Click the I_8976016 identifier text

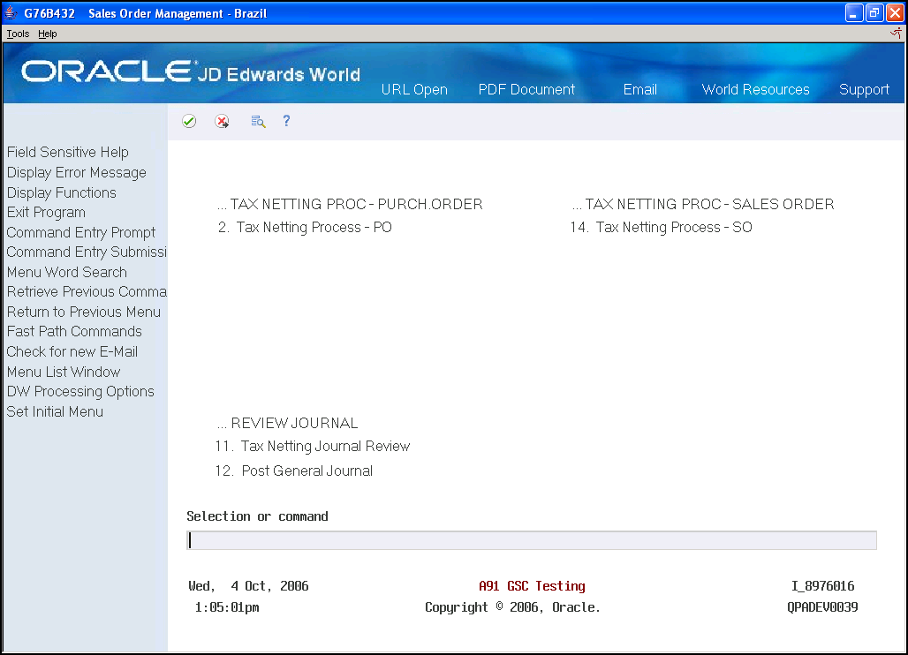coord(823,586)
